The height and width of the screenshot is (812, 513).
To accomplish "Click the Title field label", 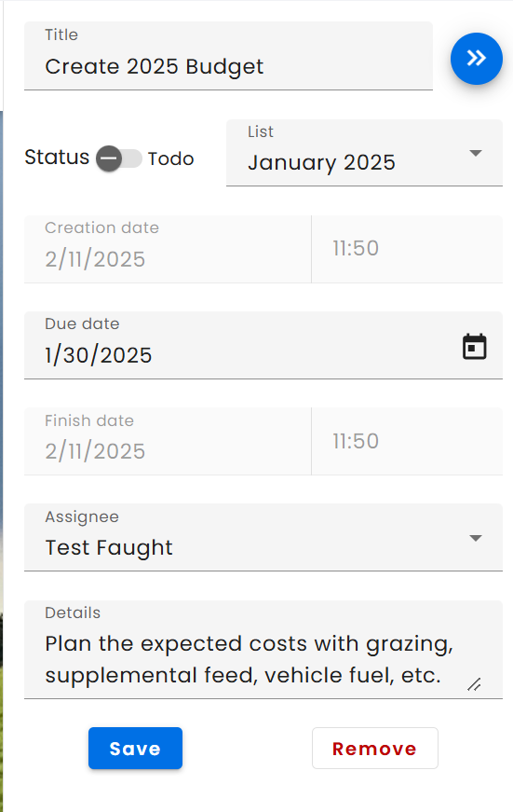I will coord(61,34).
